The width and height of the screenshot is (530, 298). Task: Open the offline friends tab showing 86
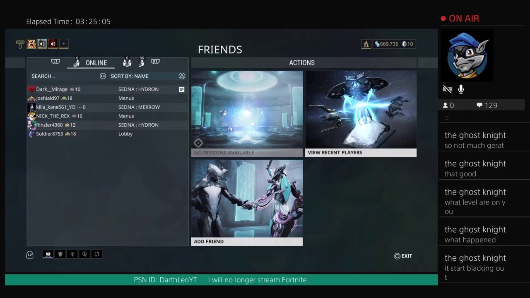[141, 62]
